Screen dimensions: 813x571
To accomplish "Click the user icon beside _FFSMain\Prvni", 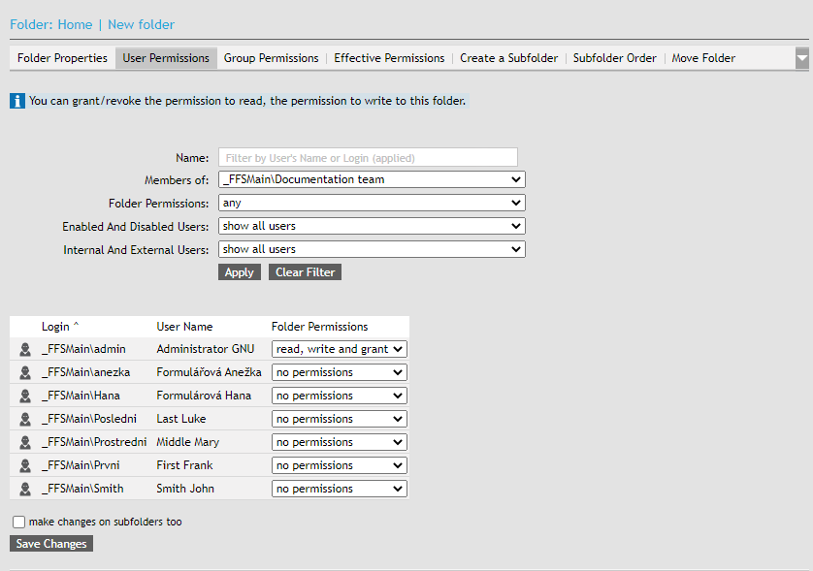I will [x=25, y=465].
